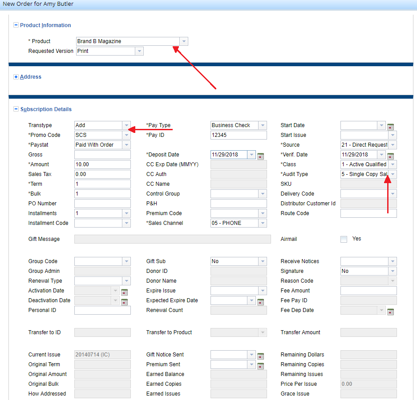
Task: Click the Activation Date calendar icon
Action: coord(124,292)
